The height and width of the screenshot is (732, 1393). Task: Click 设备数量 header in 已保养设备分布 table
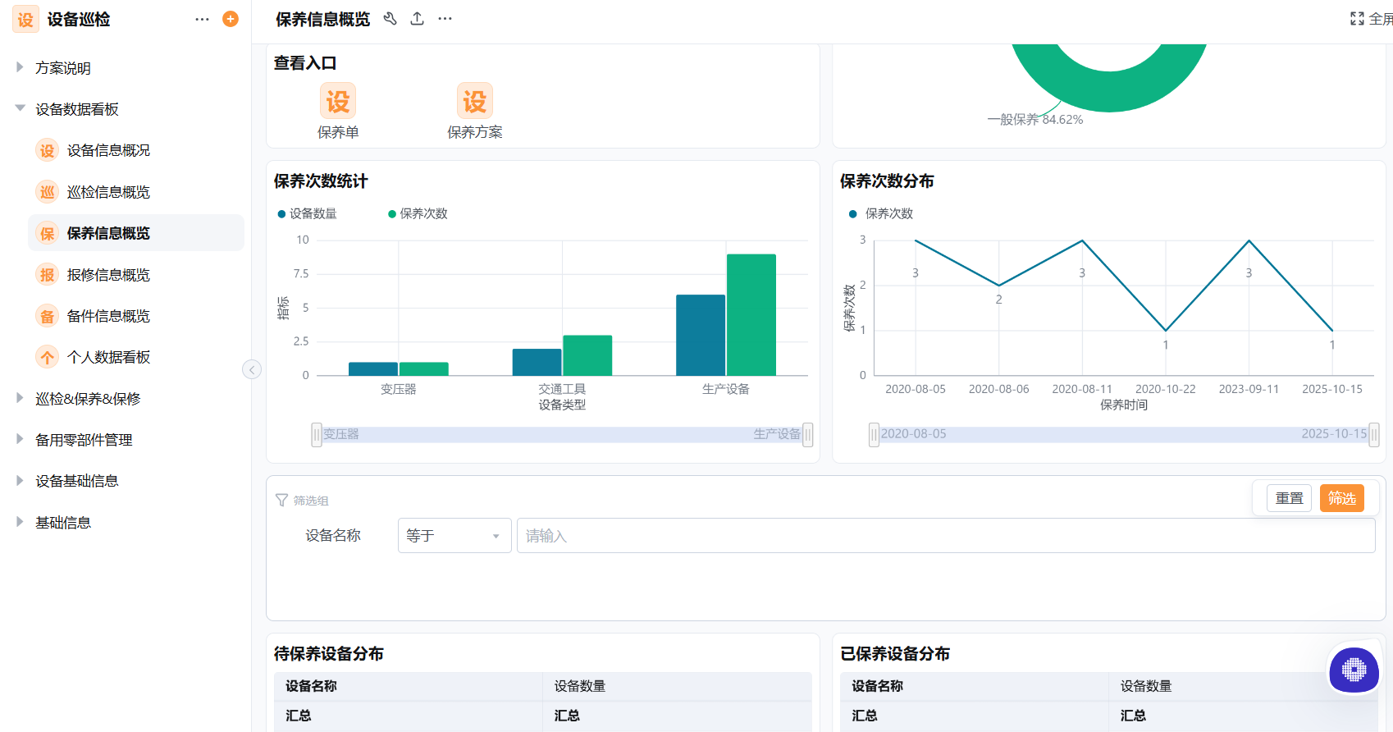pos(1146,686)
